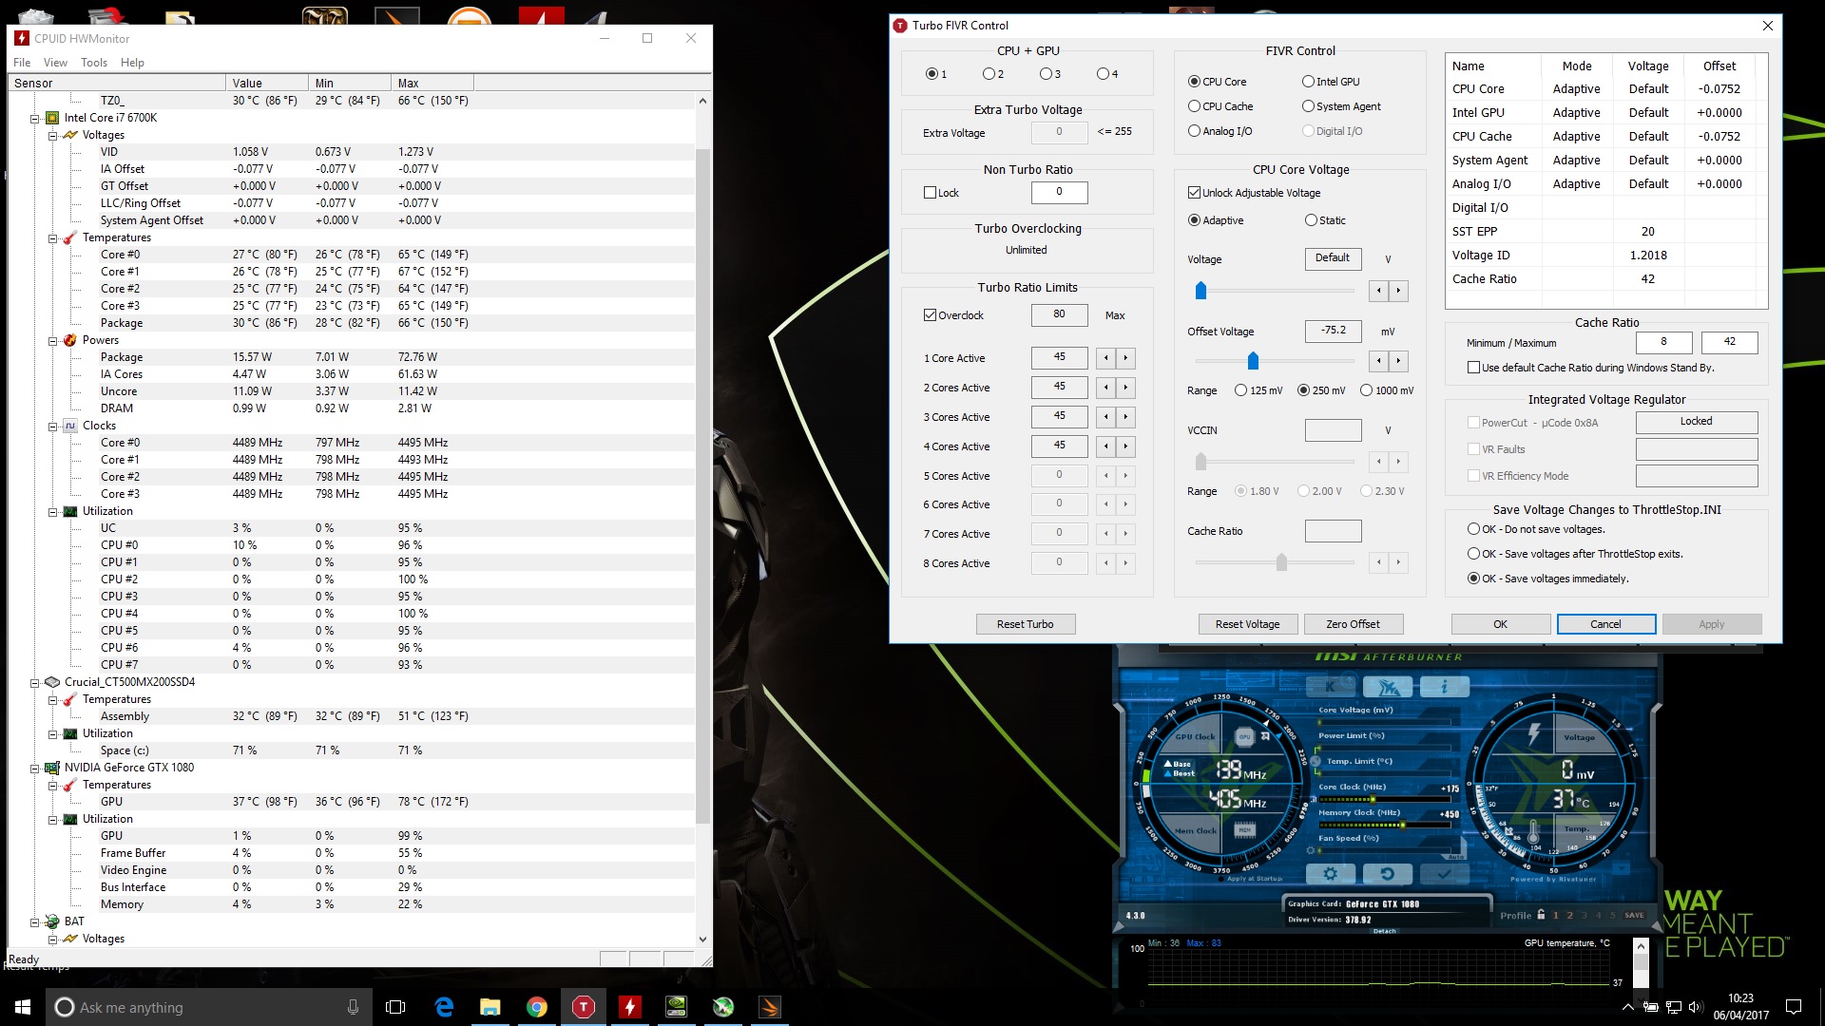The width and height of the screenshot is (1825, 1026).
Task: Click Cancel in Turbo FIVR Control
Action: pos(1605,624)
